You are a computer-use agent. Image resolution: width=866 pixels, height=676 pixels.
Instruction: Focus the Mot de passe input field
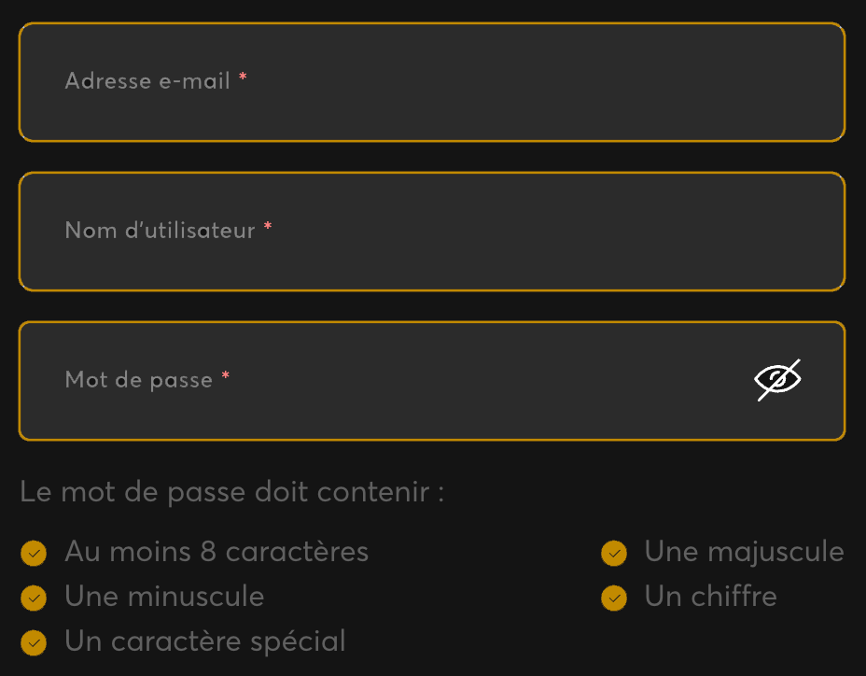(432, 381)
